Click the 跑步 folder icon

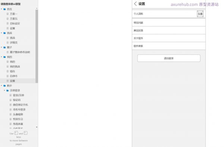(x=4, y=86)
